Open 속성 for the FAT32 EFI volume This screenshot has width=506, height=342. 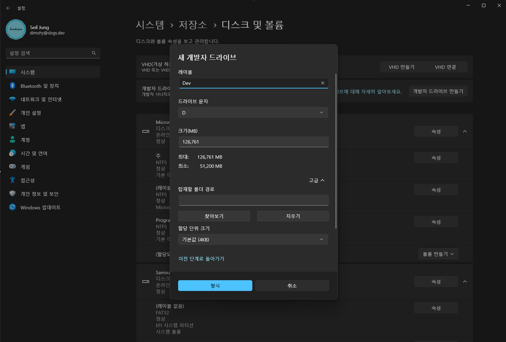(x=436, y=308)
